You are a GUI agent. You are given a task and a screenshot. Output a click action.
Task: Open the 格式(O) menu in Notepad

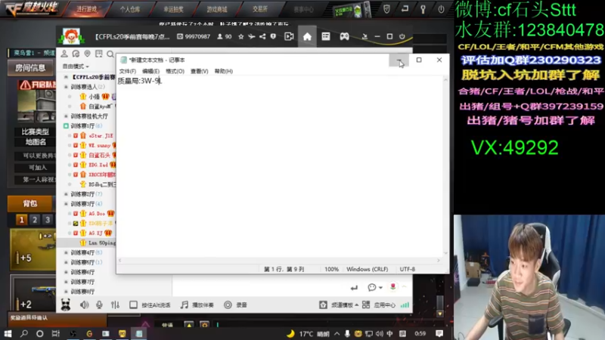(x=175, y=71)
